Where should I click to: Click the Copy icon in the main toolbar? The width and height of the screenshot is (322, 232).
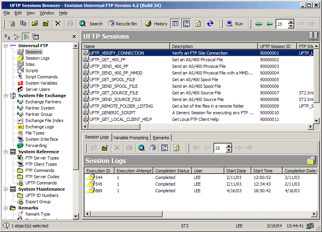tap(23, 24)
